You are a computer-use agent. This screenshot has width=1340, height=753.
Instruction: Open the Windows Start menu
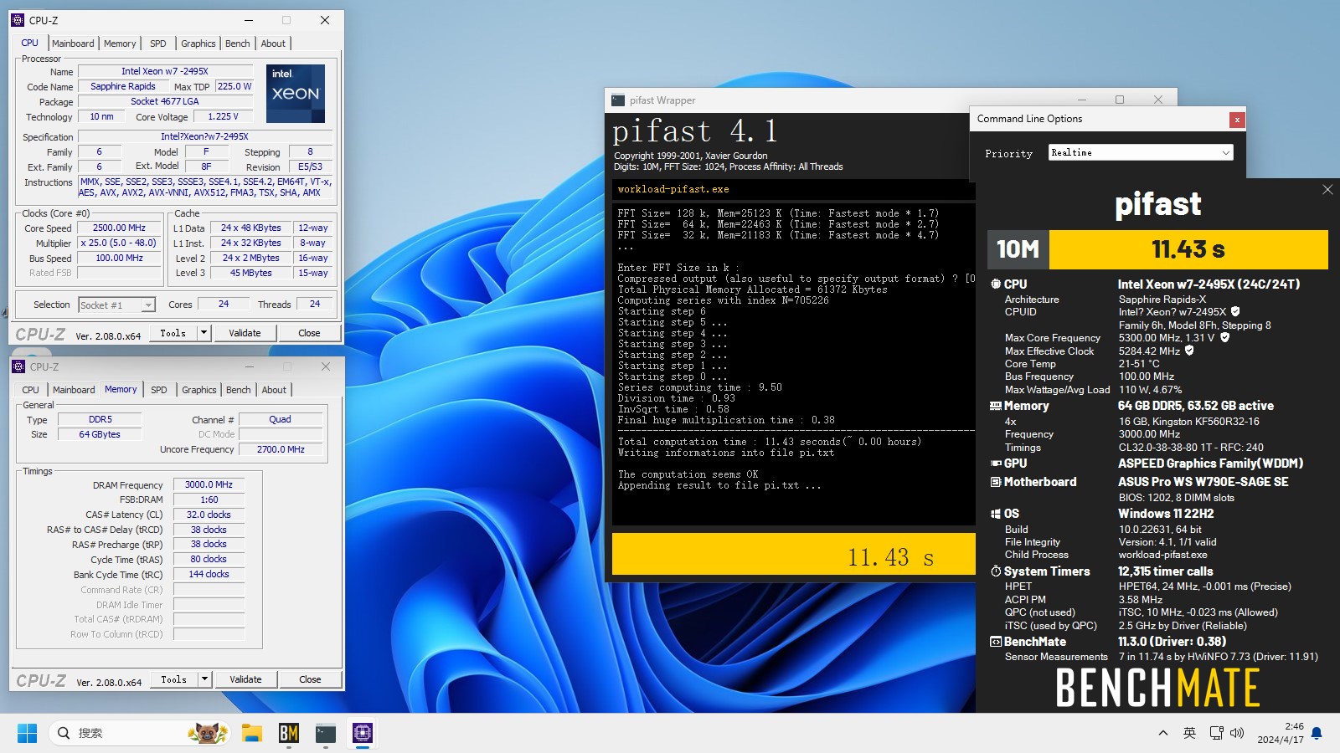[27, 734]
